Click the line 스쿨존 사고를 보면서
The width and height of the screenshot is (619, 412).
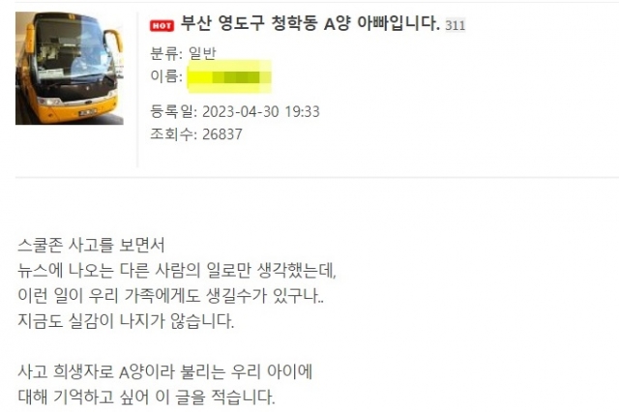(91, 246)
